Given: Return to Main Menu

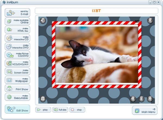Looking at the screenshot, I should (145, 110).
